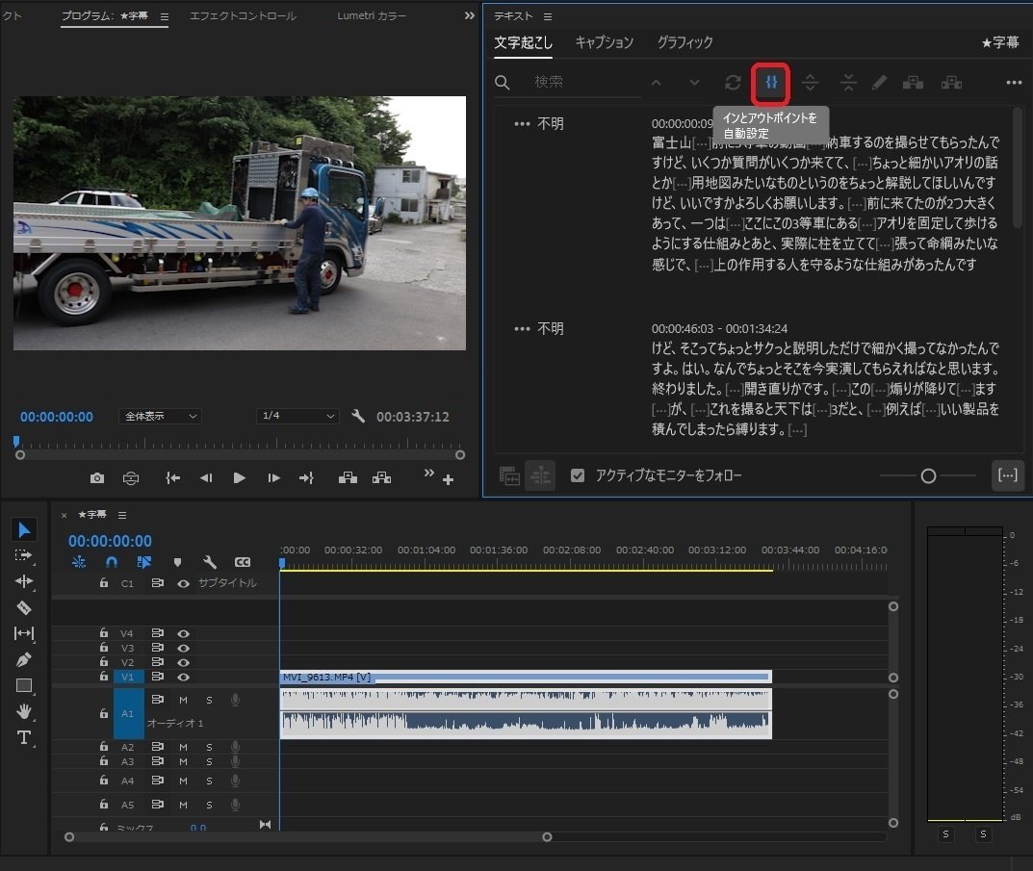Lock the V2 video track
Viewport: 1033px width, 871px height.
[104, 661]
